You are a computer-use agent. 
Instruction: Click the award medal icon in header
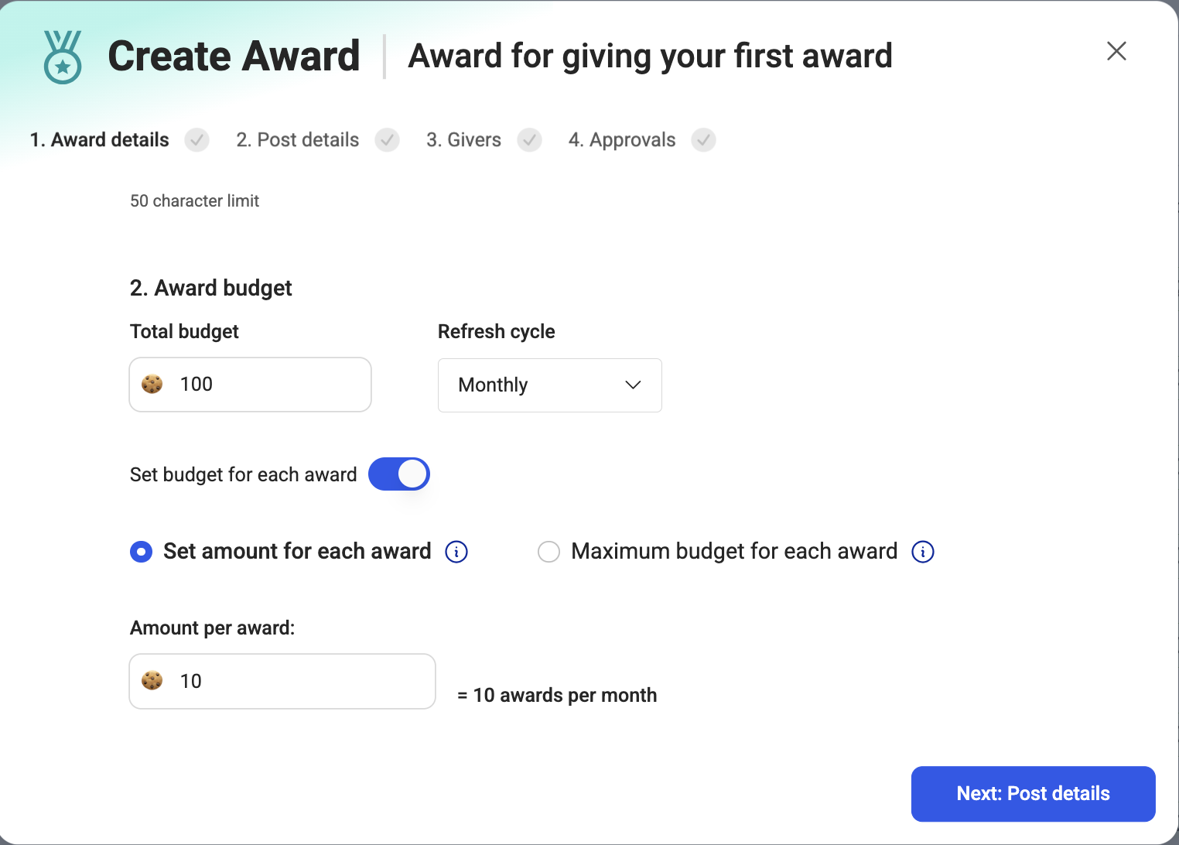63,56
